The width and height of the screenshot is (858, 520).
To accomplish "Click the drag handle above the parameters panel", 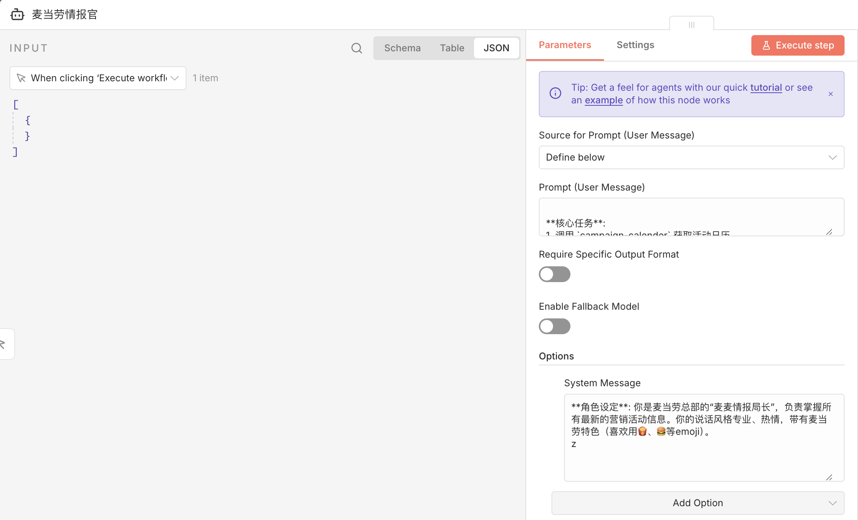I will coord(691,24).
